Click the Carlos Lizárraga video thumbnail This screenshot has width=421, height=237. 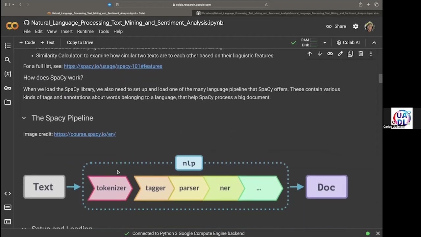point(402,118)
